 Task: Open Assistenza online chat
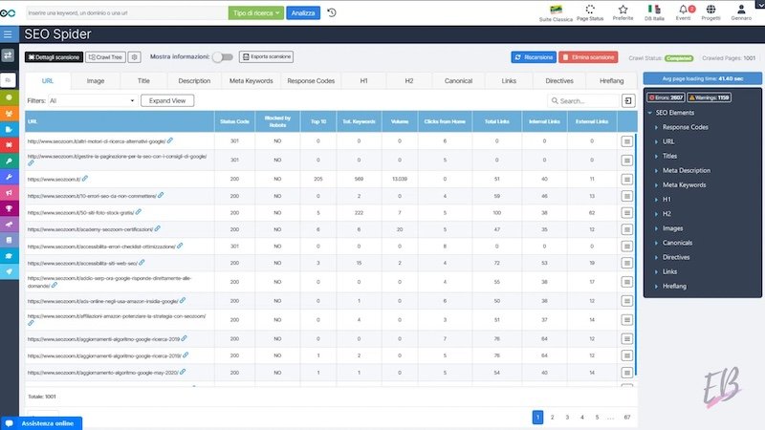pos(41,423)
